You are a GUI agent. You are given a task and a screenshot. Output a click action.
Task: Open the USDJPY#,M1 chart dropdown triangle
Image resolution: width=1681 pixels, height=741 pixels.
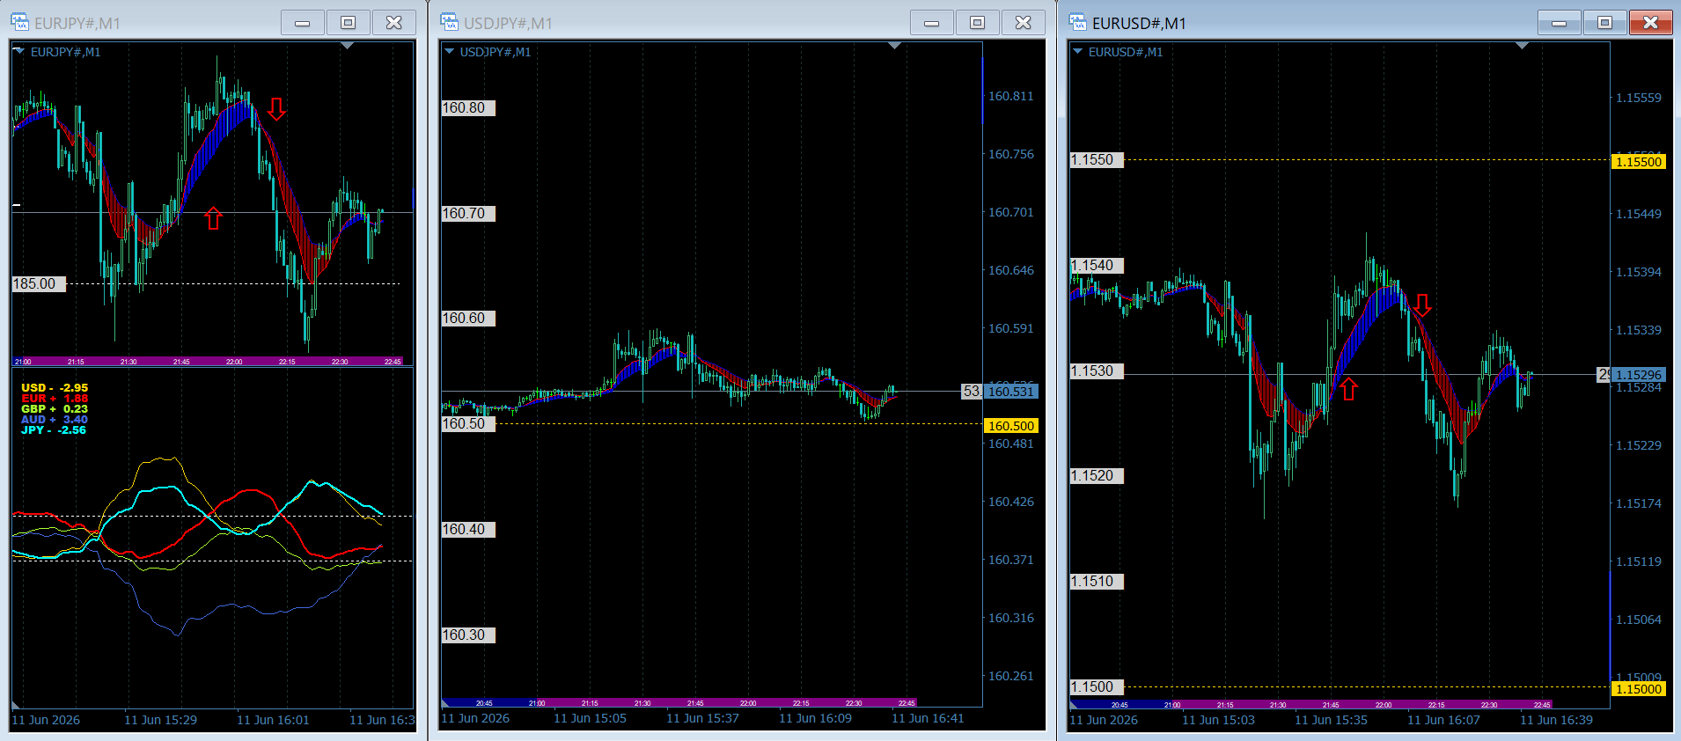[449, 51]
